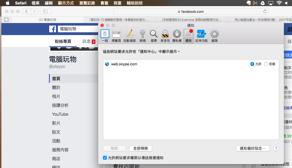
Task: Open the volume control menu icon
Action: pyautogui.click(x=286, y=3)
